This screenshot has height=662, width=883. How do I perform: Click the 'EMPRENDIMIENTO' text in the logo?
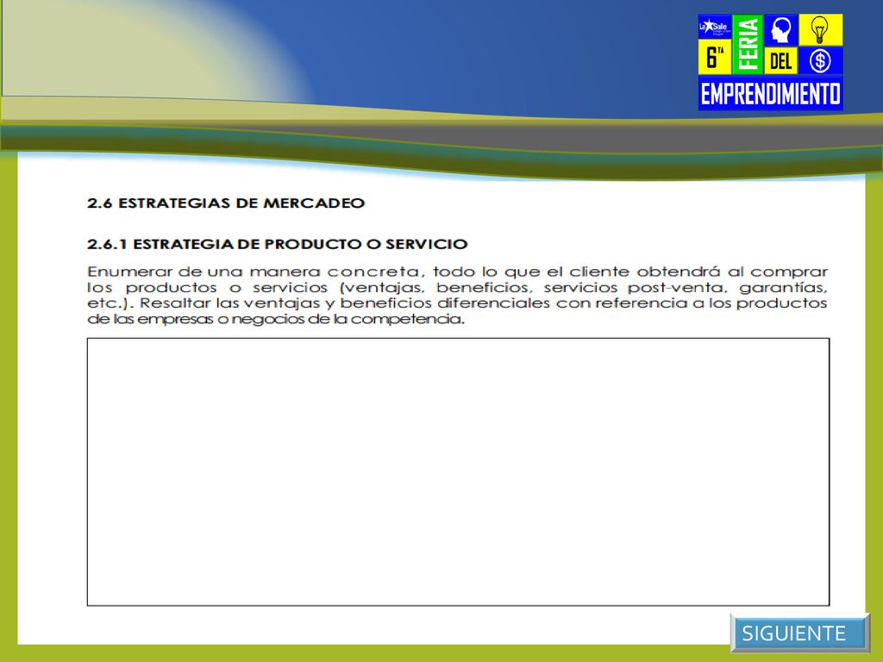coord(770,93)
